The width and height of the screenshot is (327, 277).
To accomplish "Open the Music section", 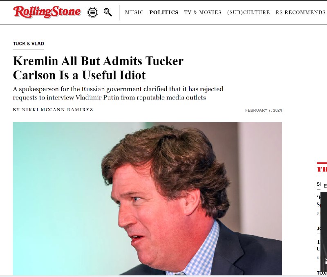I will (x=134, y=12).
